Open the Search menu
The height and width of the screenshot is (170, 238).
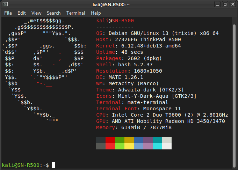coord(53,13)
